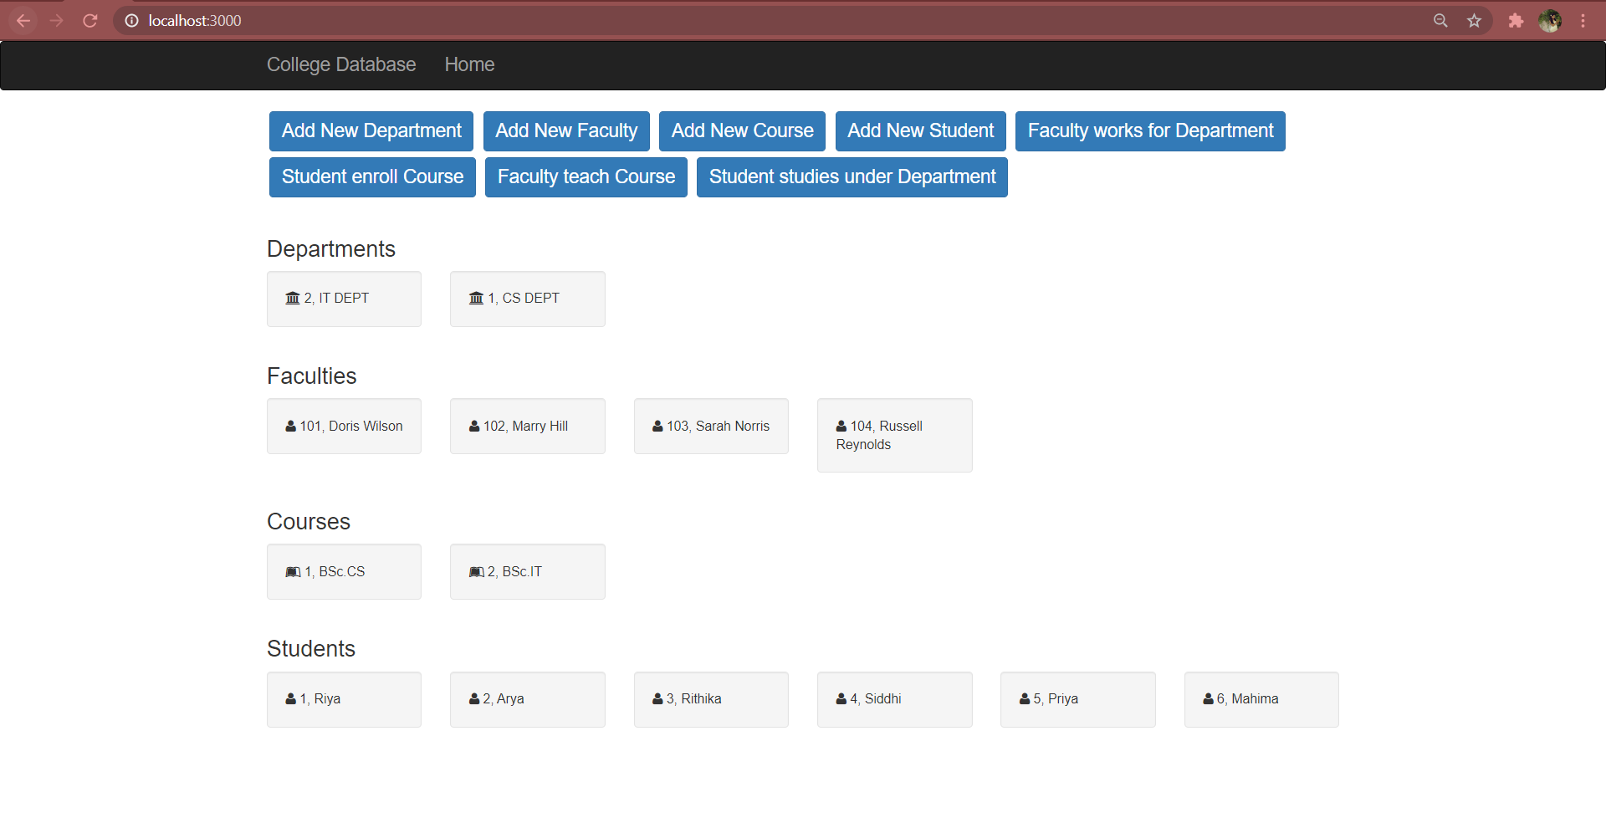
Task: Click the Add New Student button
Action: [x=920, y=130]
